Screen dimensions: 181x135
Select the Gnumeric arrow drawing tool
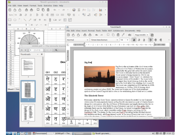(x=30, y=20)
